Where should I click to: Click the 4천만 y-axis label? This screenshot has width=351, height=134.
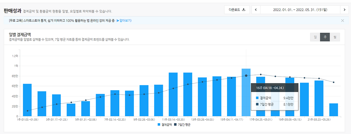click(15, 96)
